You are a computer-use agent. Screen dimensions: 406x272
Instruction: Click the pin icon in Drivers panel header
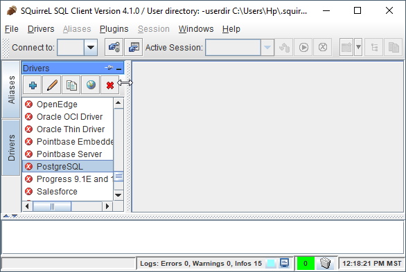109,68
